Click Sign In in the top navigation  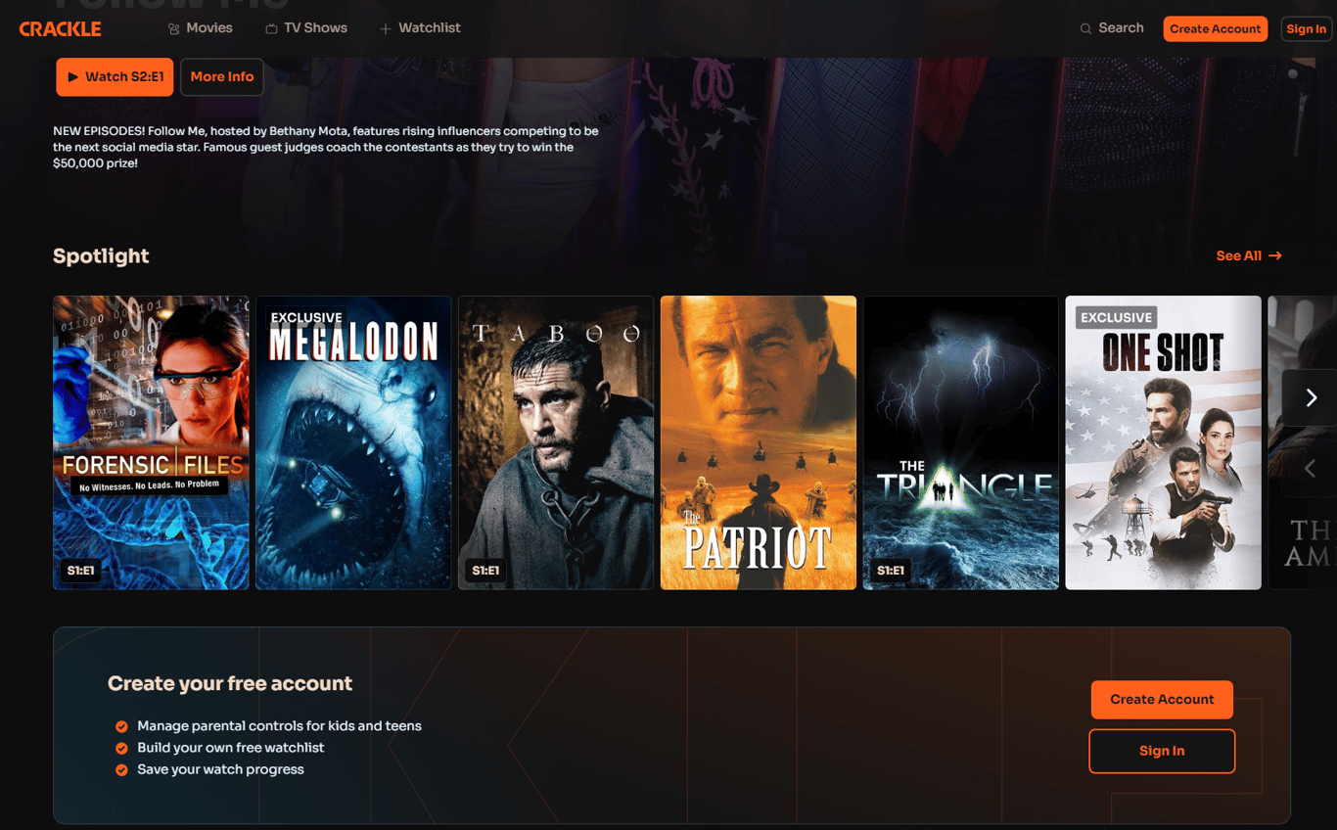coord(1306,28)
